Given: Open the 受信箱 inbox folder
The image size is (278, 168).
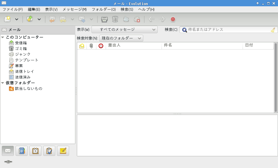Looking at the screenshot, I should click(21, 43).
